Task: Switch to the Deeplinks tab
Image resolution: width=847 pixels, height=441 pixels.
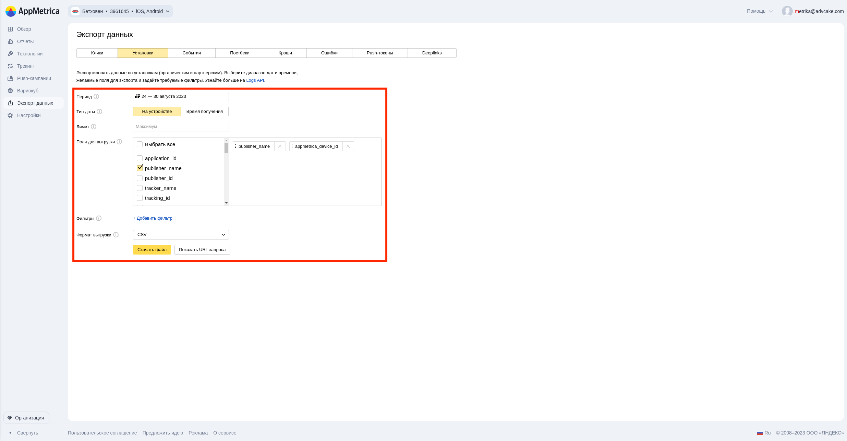Action: tap(432, 53)
